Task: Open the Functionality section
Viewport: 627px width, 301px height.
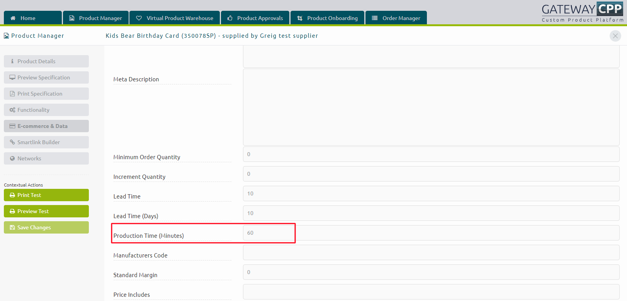Action: pos(46,110)
